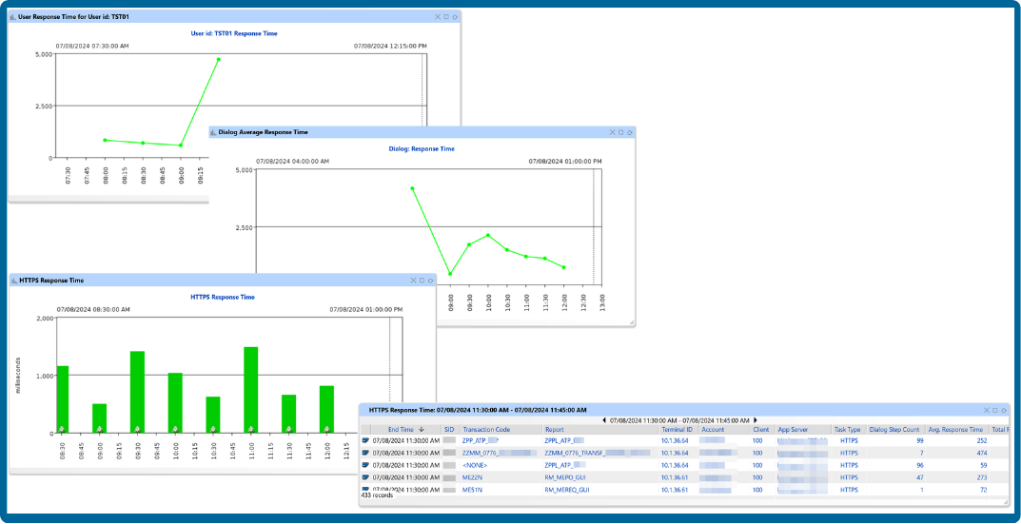Sort by App Server column header
This screenshot has width=1021, height=524.
click(x=803, y=430)
